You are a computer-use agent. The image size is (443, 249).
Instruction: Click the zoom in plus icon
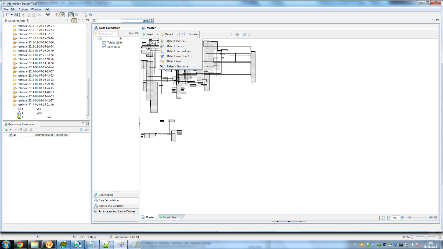(431, 218)
